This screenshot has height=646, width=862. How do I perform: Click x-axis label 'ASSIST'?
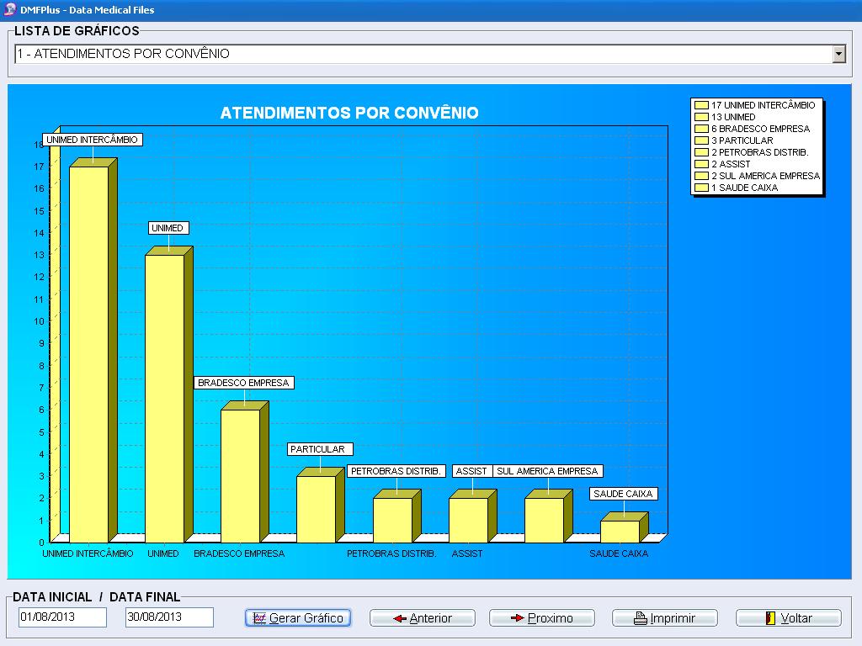467,553
